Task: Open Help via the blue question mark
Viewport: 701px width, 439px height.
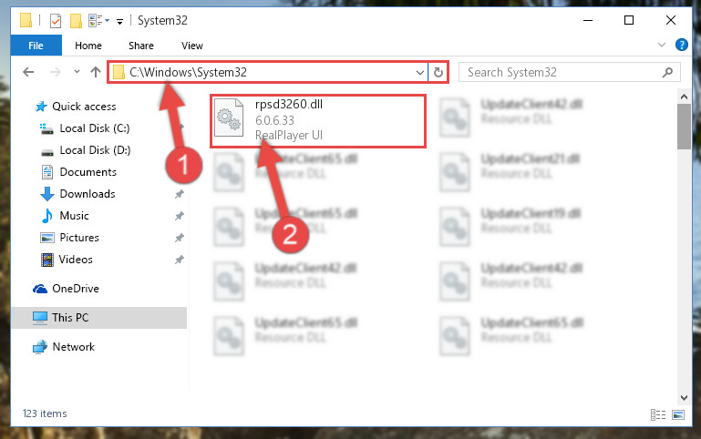Action: [x=681, y=45]
